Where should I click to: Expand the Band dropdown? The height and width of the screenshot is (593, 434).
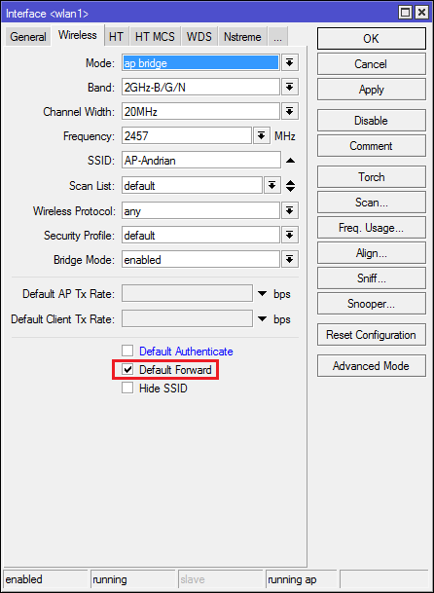coord(290,88)
